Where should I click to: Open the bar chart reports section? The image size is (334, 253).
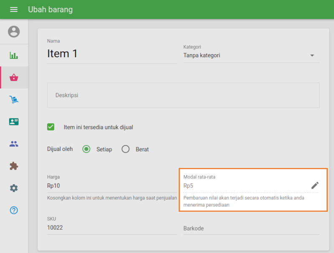(x=14, y=55)
